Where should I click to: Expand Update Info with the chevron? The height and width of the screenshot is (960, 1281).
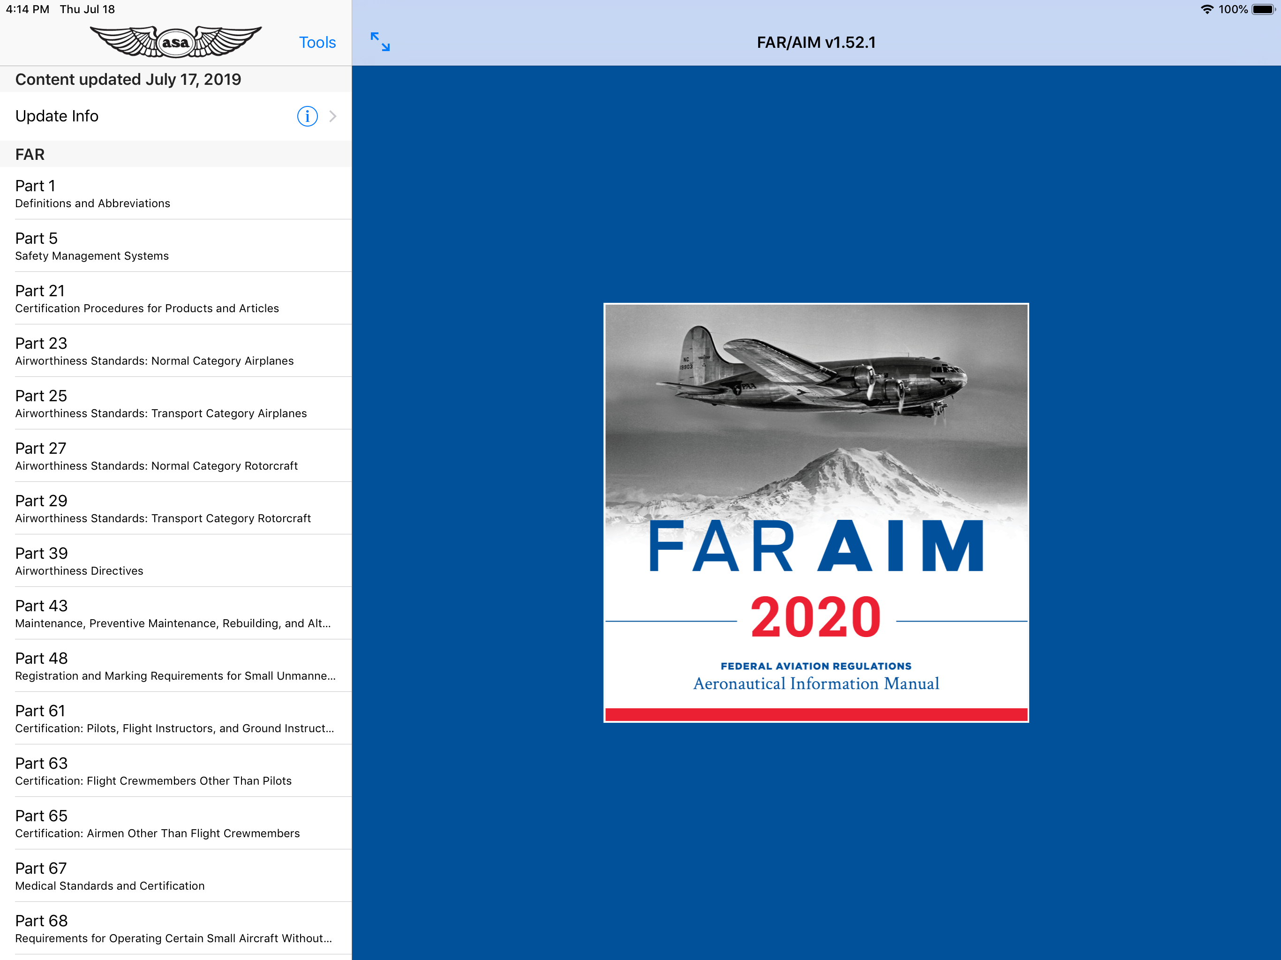pyautogui.click(x=333, y=116)
